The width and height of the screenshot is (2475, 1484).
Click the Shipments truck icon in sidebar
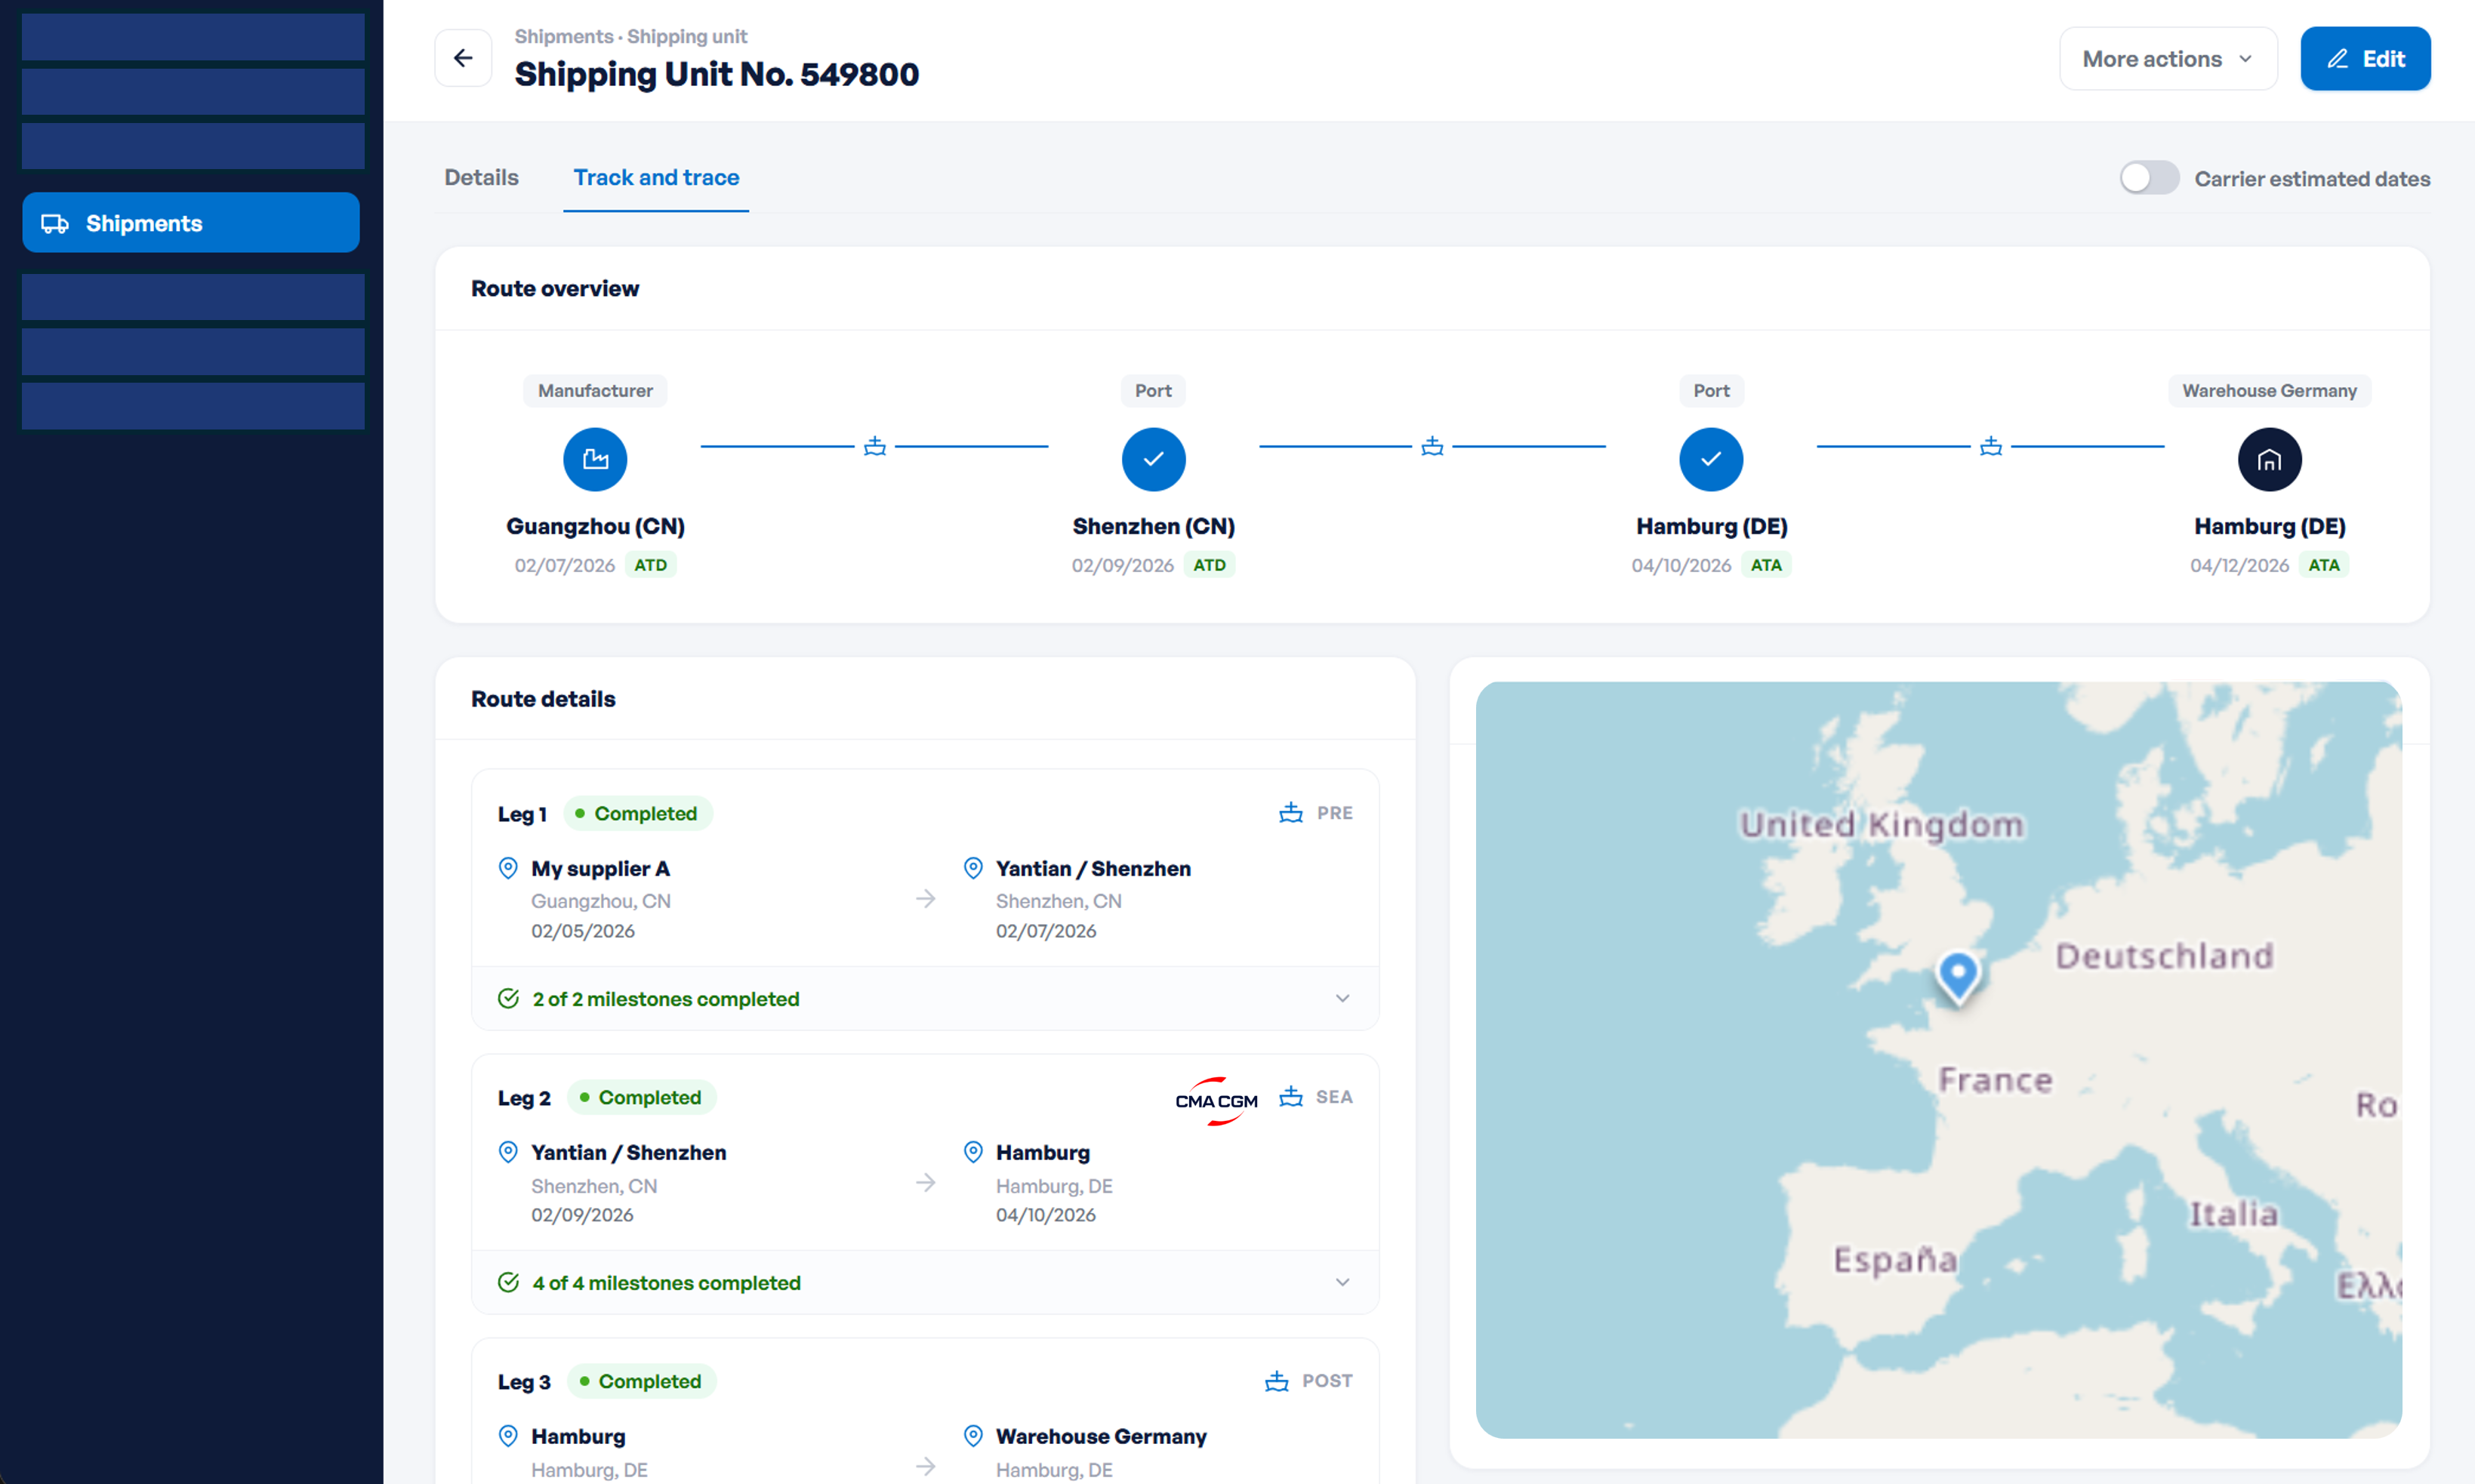point(55,223)
